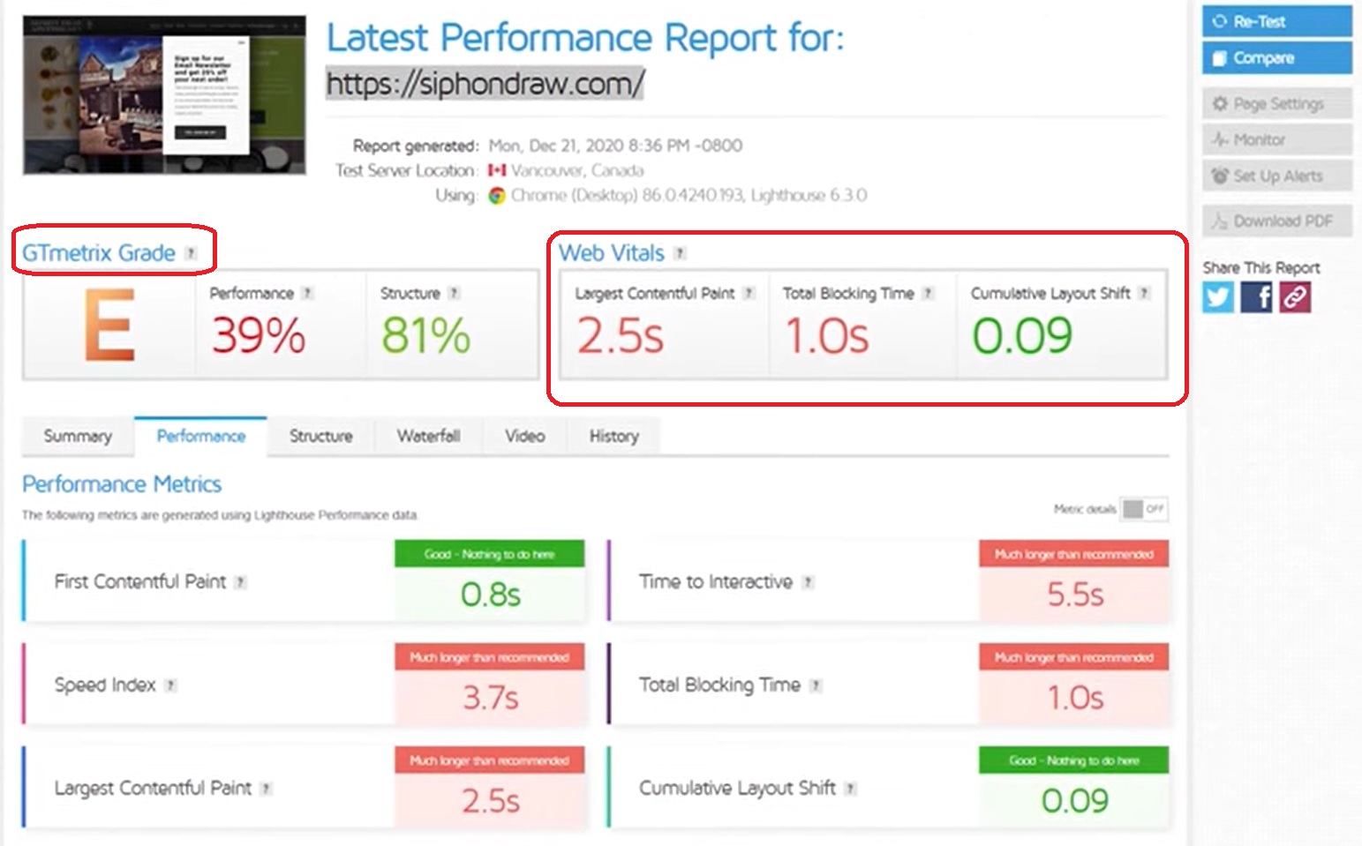Click First Contentful Paint 0.8s value

point(491,595)
